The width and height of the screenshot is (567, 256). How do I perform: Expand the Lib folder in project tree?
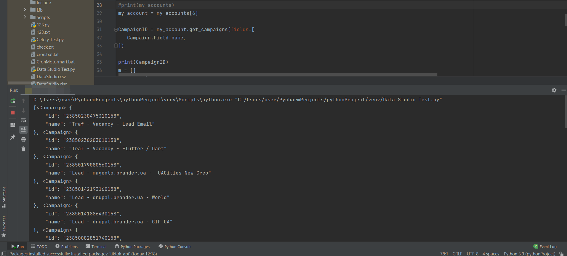25,10
